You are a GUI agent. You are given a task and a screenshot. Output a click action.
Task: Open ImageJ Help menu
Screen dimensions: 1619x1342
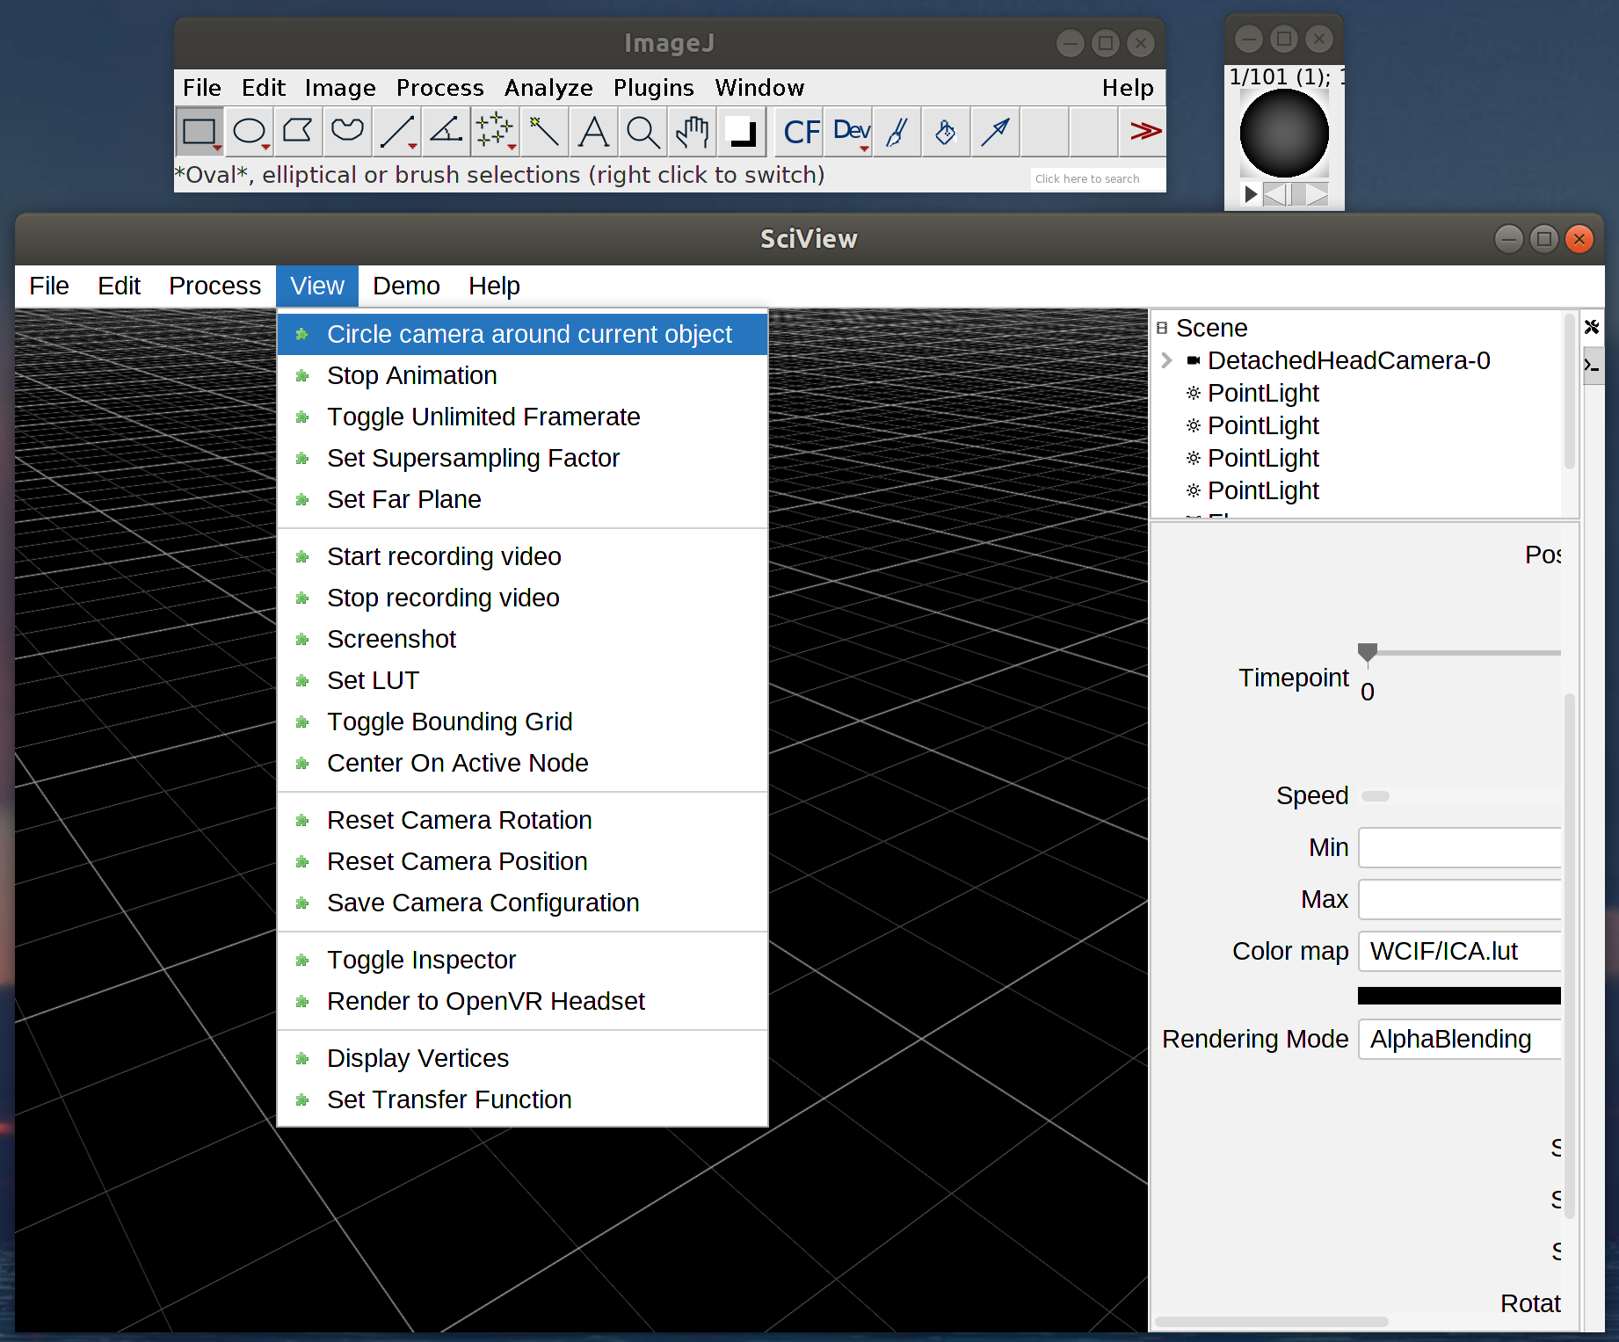[x=1128, y=88]
